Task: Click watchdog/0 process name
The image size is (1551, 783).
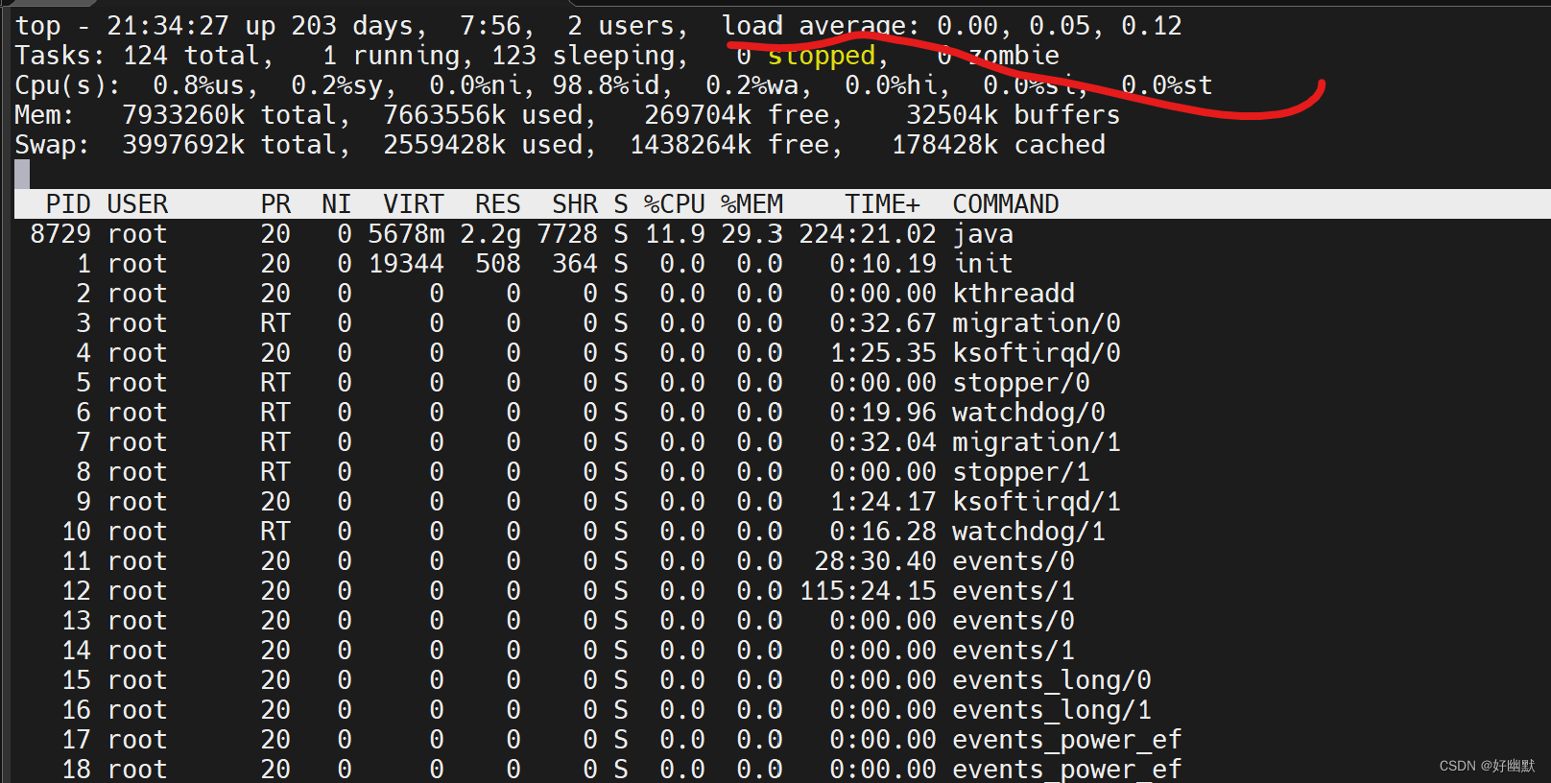Action: pyautogui.click(x=1029, y=413)
